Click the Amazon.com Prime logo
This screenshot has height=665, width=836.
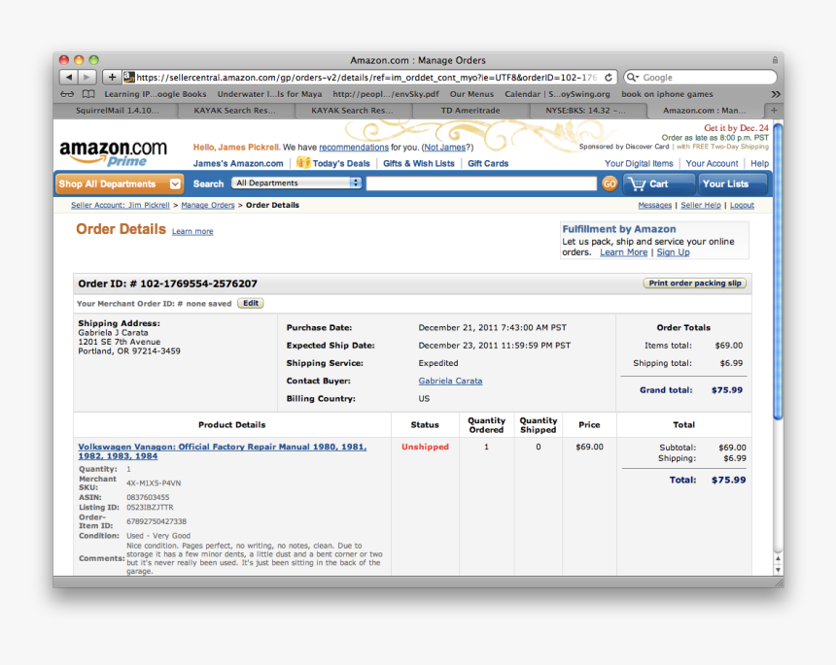[x=113, y=152]
